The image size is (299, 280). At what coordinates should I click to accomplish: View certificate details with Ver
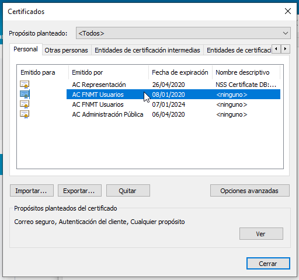pyautogui.click(x=261, y=234)
